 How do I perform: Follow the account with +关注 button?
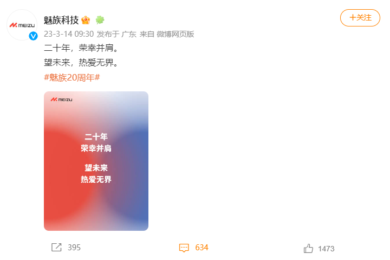click(360, 18)
